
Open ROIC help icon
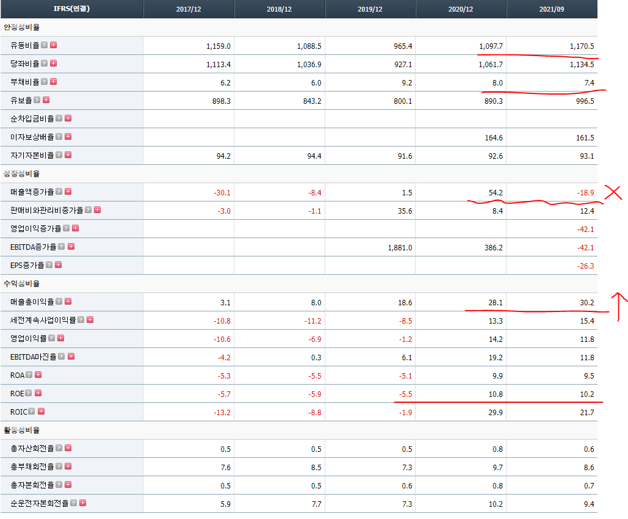(32, 412)
